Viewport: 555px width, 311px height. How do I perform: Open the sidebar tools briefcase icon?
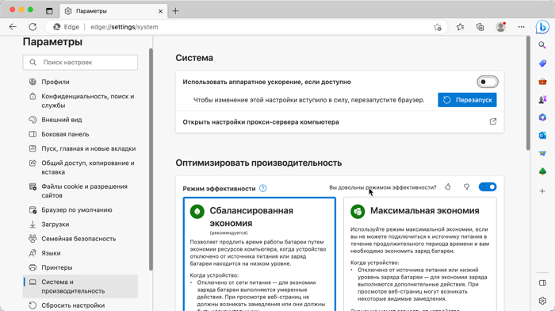(x=542, y=82)
